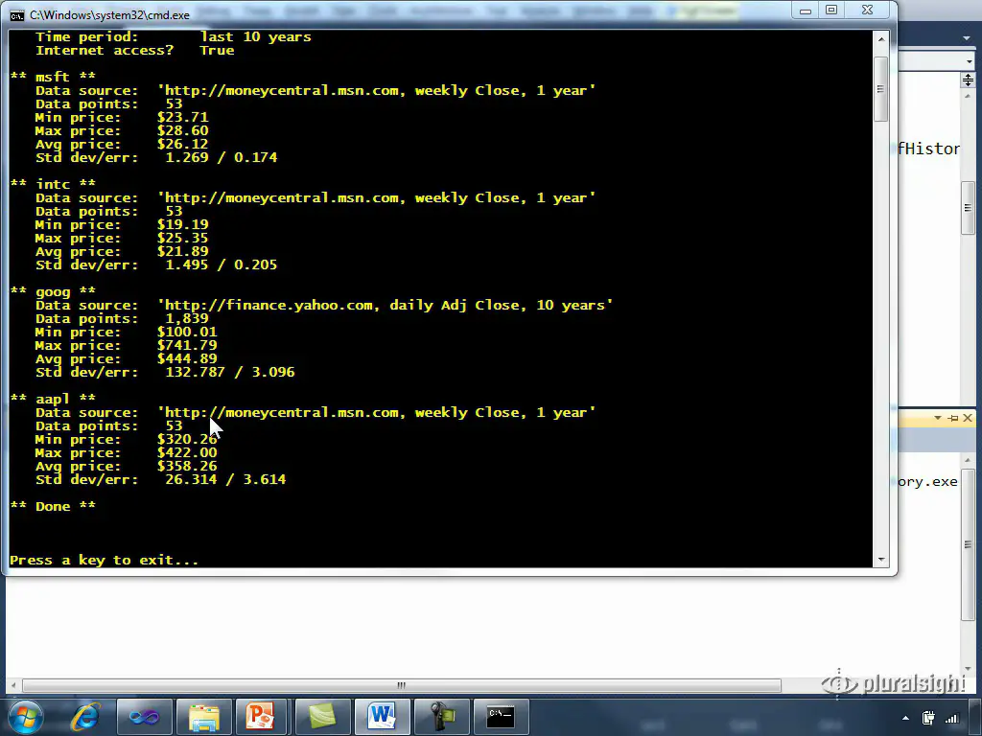The image size is (982, 736).
Task: Click horizontal scrollbar left arrow in Visual Studio
Action: [x=13, y=685]
